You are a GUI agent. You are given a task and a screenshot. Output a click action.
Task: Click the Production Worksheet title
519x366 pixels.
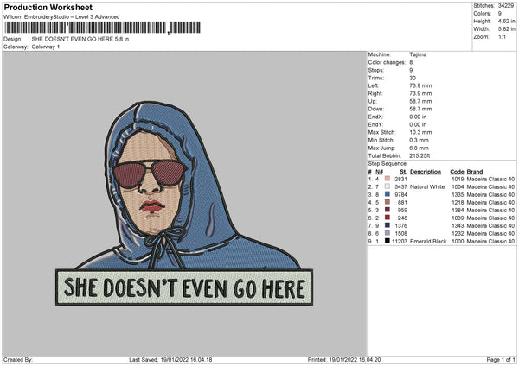[48, 8]
